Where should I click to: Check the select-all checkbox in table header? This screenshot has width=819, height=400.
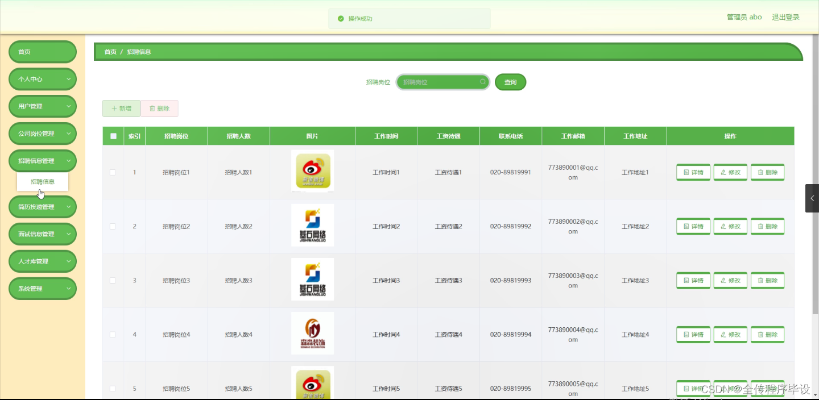click(x=113, y=136)
